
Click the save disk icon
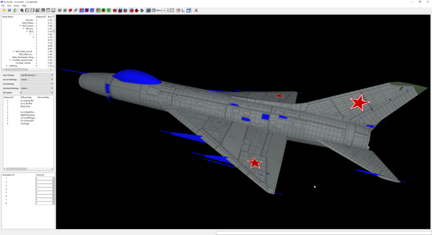[x=10, y=10]
